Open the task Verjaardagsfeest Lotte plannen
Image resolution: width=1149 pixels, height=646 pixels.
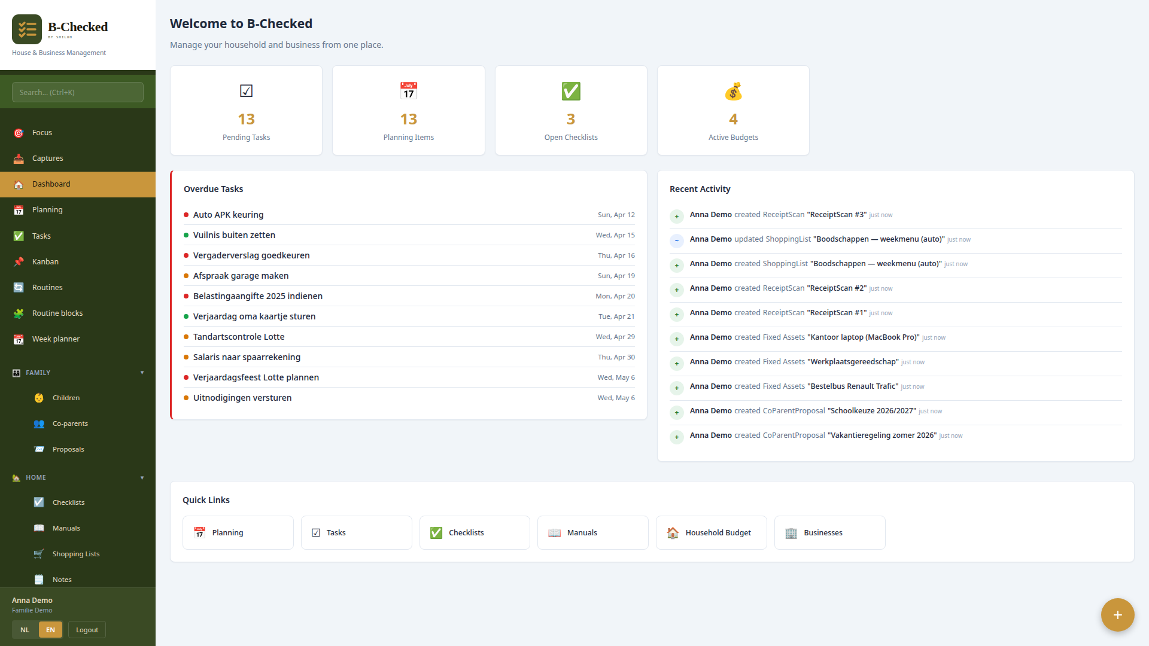coord(409,377)
